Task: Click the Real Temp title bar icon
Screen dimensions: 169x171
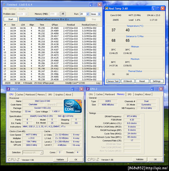Action: [x=106, y=8]
